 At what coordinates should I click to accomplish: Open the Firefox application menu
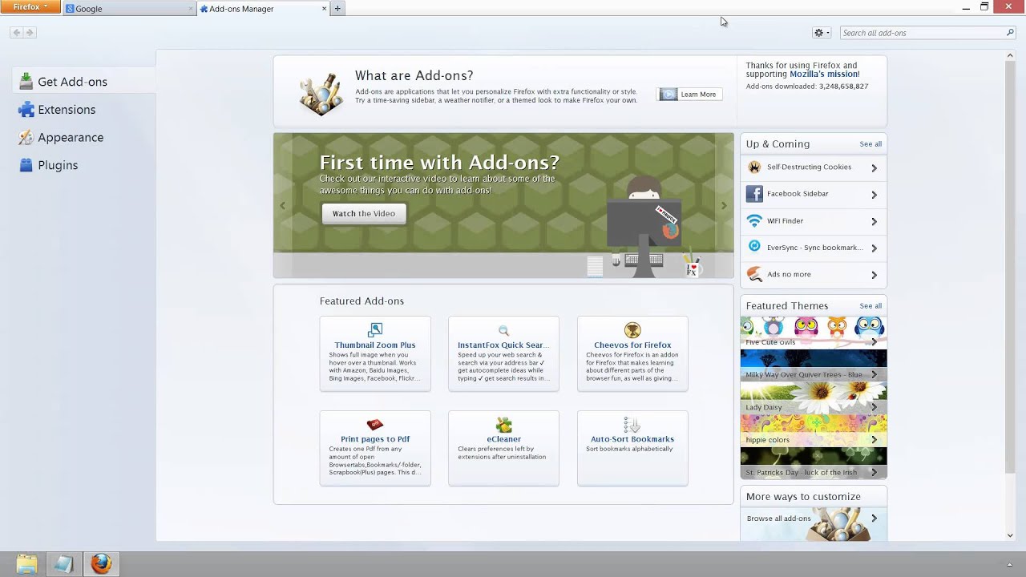pos(30,7)
